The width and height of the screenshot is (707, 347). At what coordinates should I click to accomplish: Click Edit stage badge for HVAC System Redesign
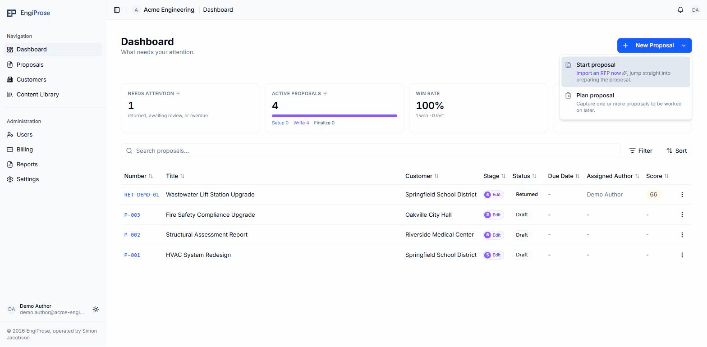pos(493,255)
